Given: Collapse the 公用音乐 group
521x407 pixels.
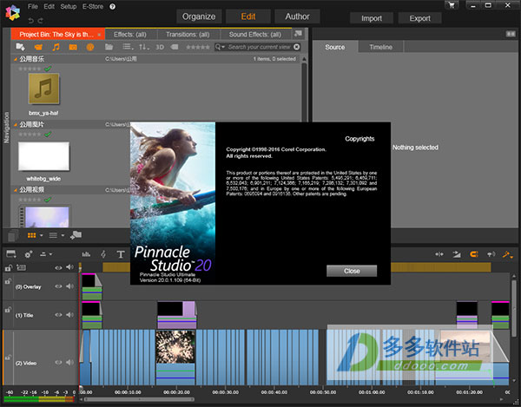Looking at the screenshot, I should pos(16,59).
